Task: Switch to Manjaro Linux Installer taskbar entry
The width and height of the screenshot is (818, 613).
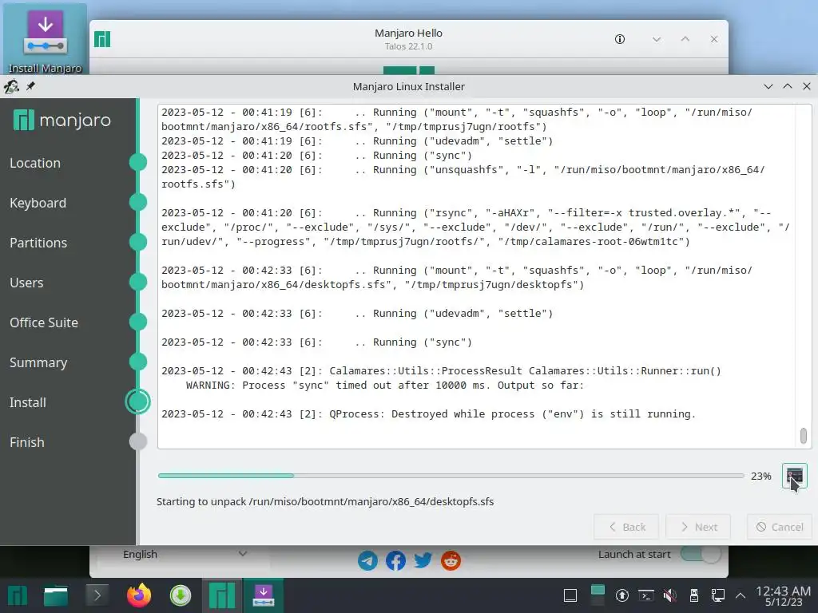Action: pyautogui.click(x=264, y=595)
